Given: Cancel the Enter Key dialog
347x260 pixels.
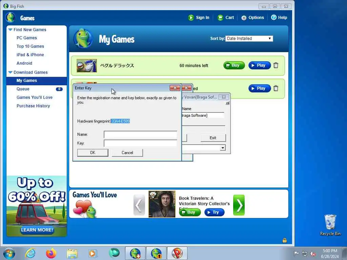Looking at the screenshot, I should 127,153.
